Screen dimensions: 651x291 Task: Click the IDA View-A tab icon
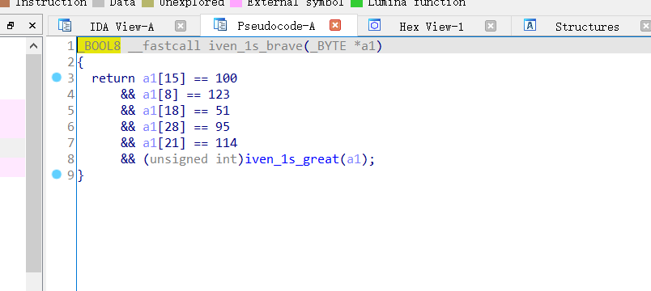pos(65,25)
